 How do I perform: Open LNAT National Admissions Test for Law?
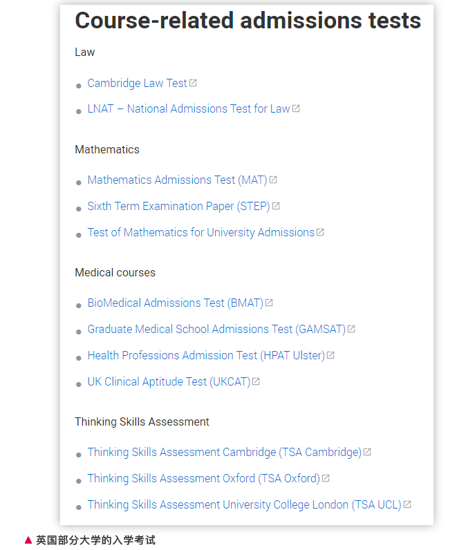188,109
